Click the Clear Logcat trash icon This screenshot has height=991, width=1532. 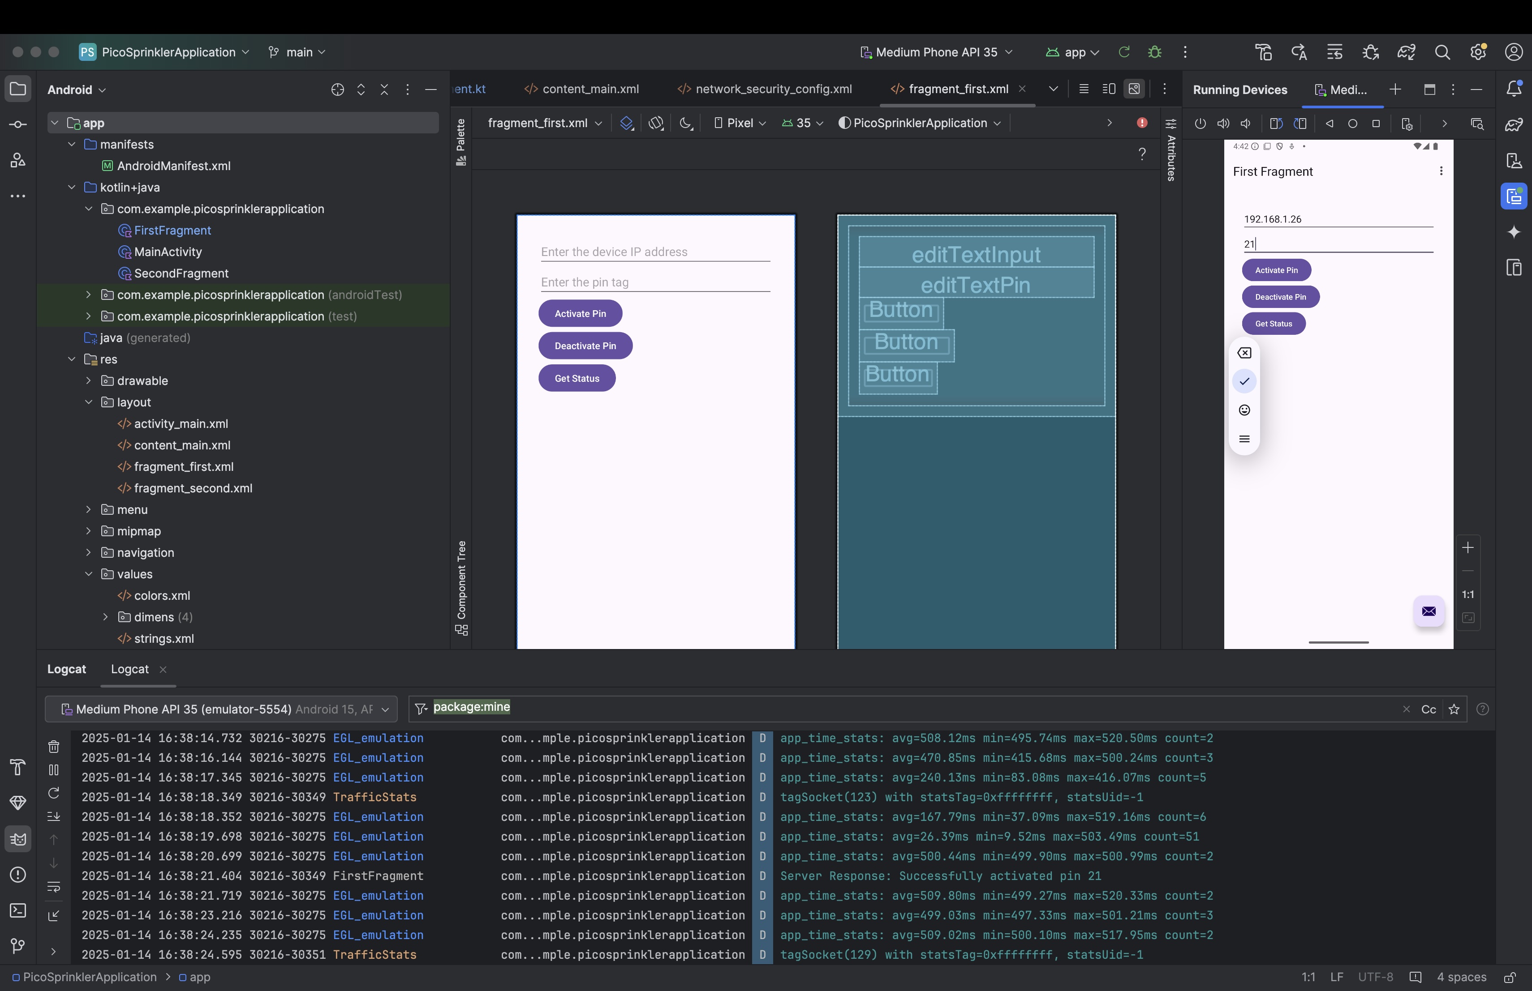[x=54, y=746]
